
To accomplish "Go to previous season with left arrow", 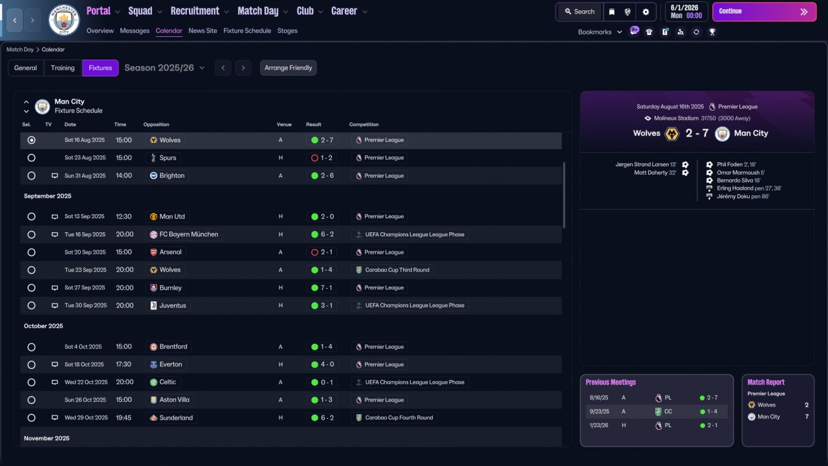I will tap(223, 68).
